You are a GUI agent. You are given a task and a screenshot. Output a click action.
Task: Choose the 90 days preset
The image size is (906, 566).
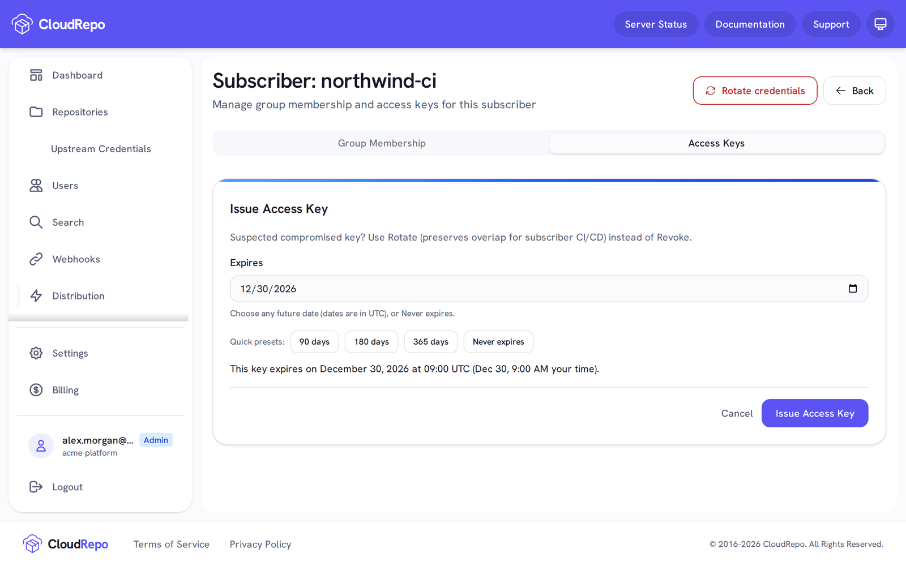(x=314, y=342)
